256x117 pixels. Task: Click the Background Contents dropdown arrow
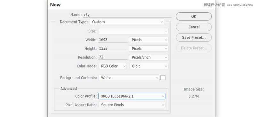[157, 78]
